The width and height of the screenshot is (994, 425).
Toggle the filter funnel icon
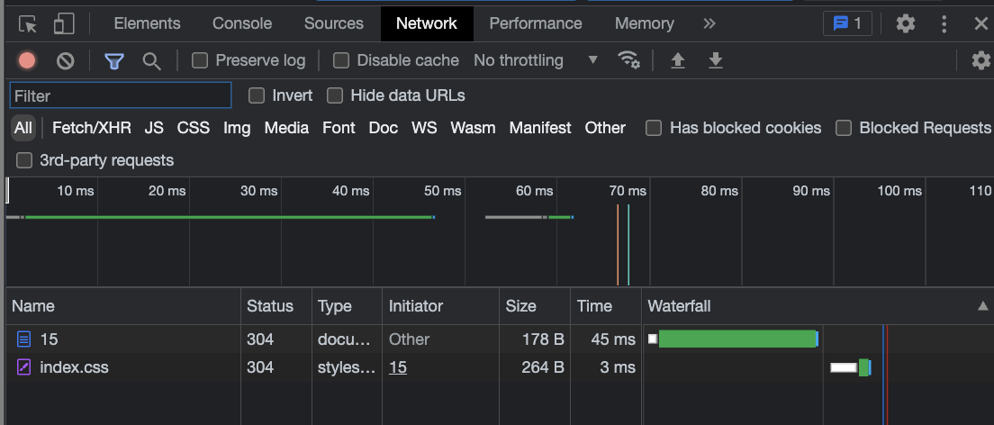113,61
